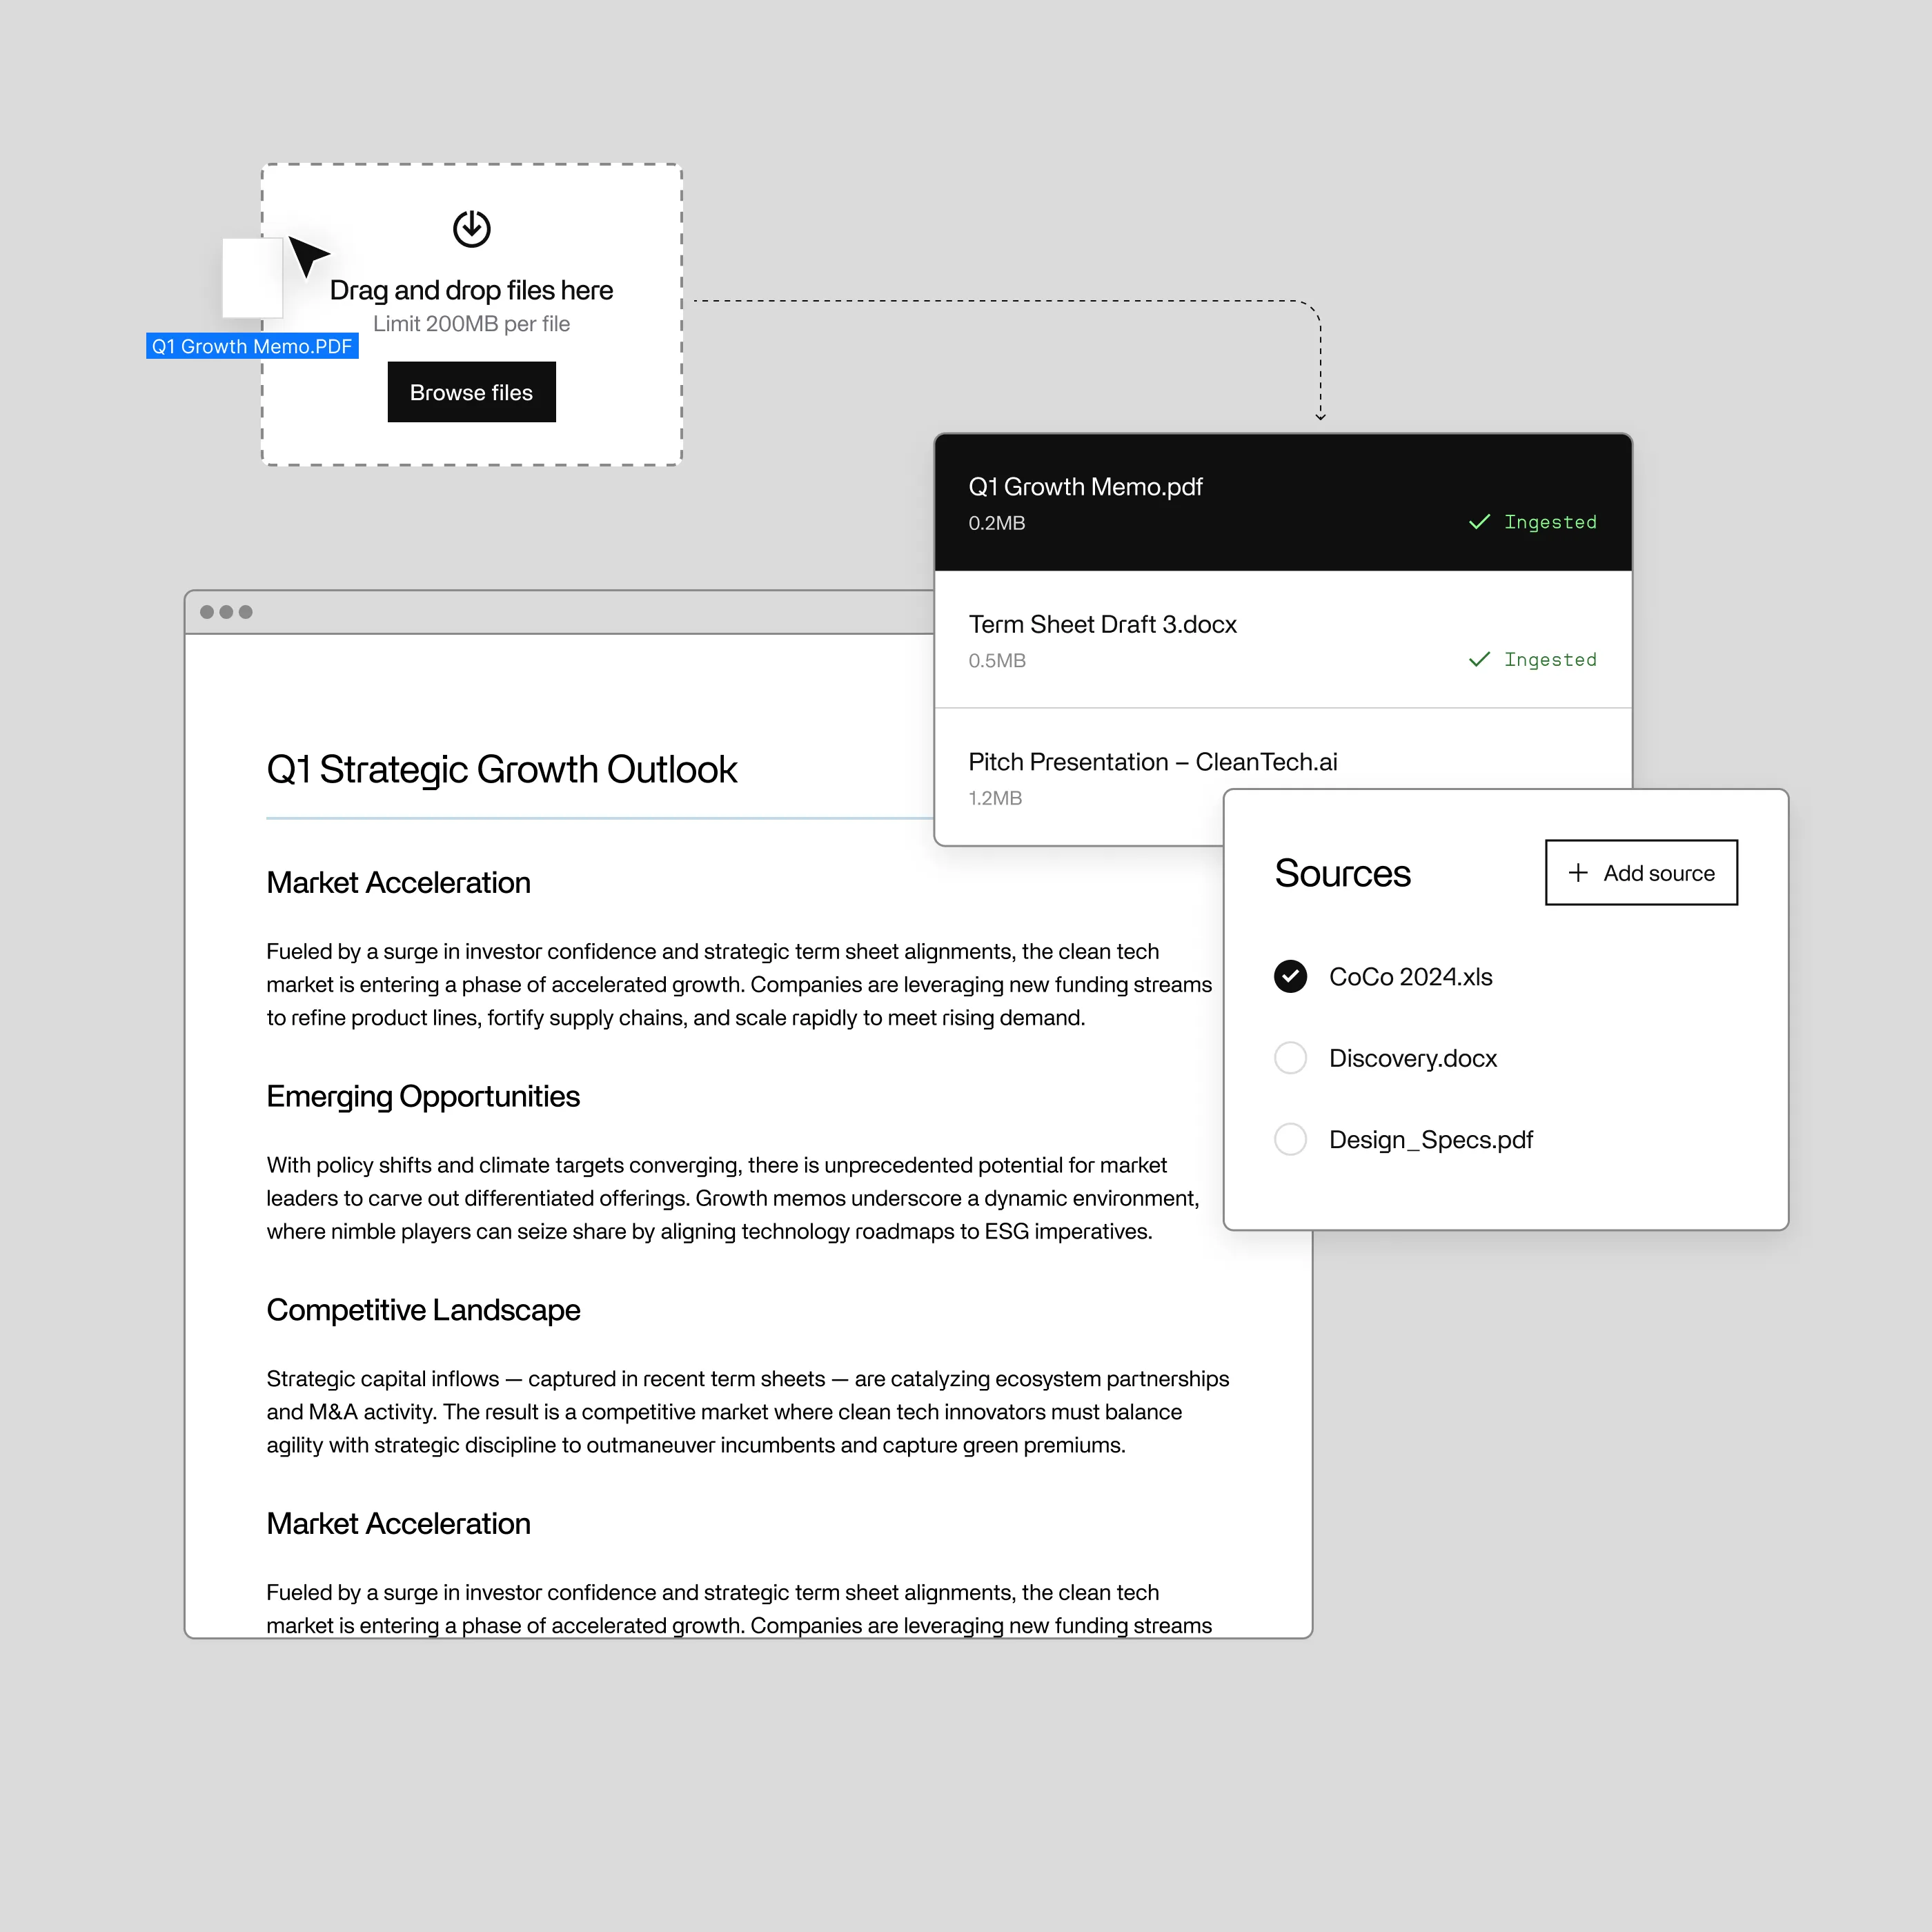The width and height of the screenshot is (1932, 1932).
Task: Select the Design_Specs.pdf source radio
Action: [1290, 1139]
